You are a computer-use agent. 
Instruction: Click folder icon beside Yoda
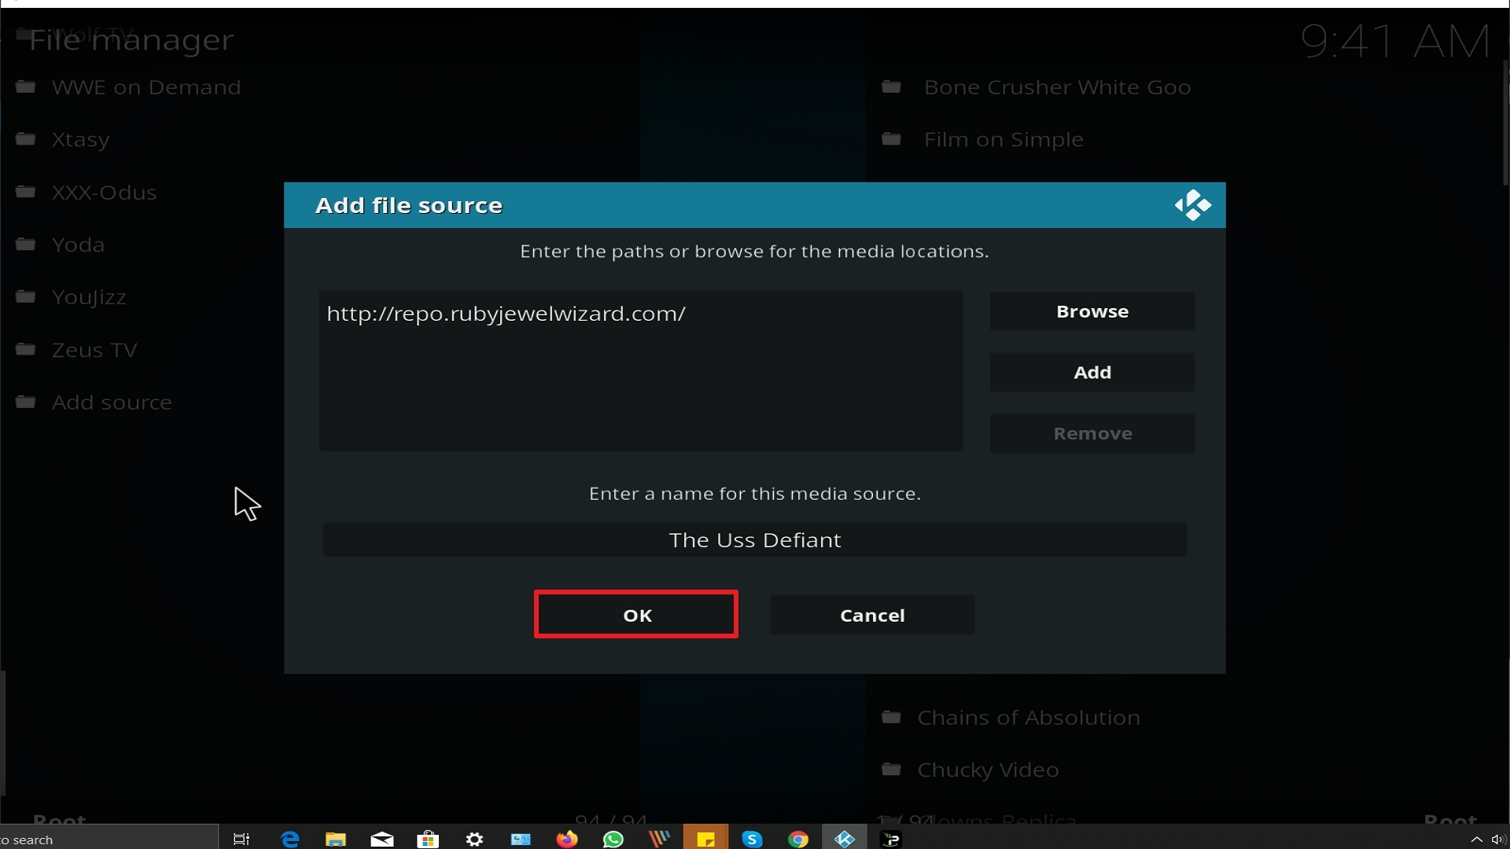[x=26, y=244]
